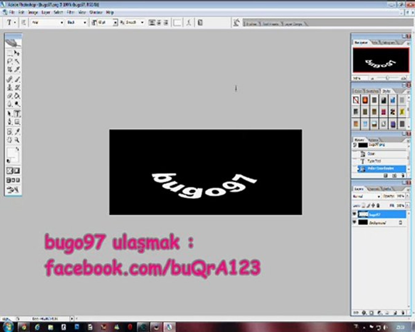Select the Move tool in toolbox

(x=17, y=53)
